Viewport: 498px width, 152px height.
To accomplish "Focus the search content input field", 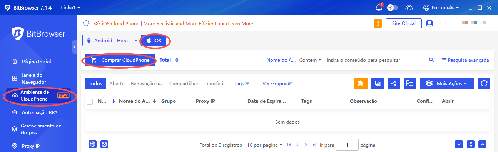I will click(x=375, y=60).
